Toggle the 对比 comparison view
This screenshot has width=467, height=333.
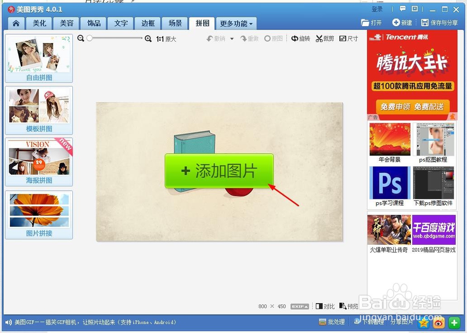pyautogui.click(x=325, y=306)
